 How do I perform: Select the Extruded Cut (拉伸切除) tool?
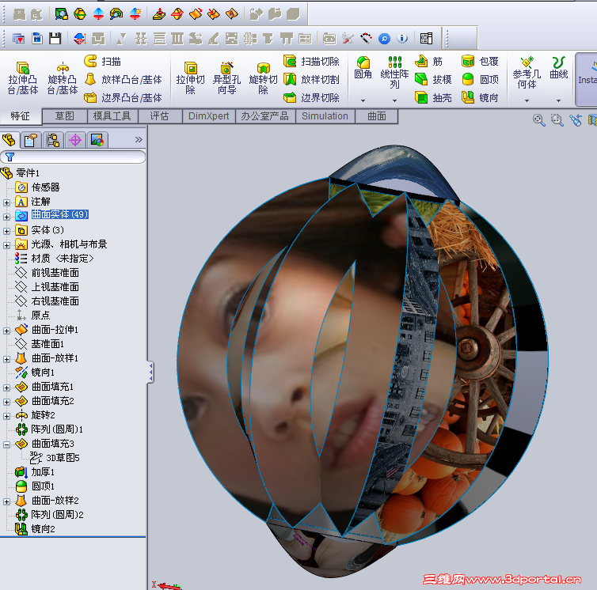pos(190,78)
